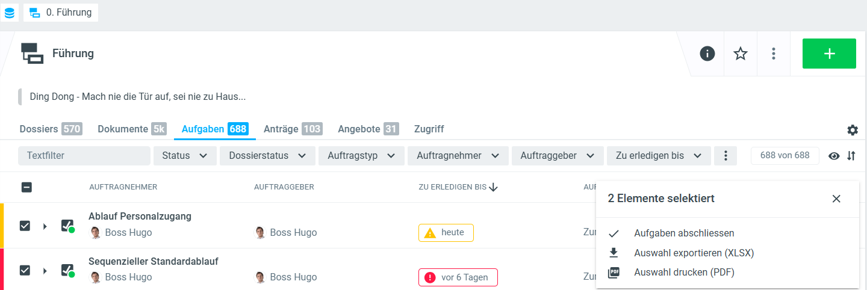The width and height of the screenshot is (867, 290).
Task: Toggle the select-all header checkbox
Action: click(26, 187)
